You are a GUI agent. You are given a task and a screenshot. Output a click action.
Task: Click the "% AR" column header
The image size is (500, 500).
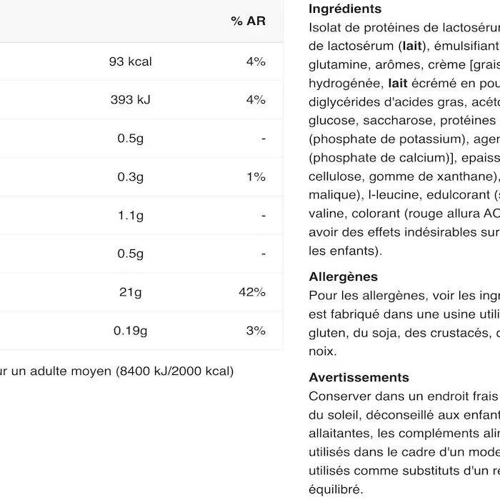coord(248,21)
